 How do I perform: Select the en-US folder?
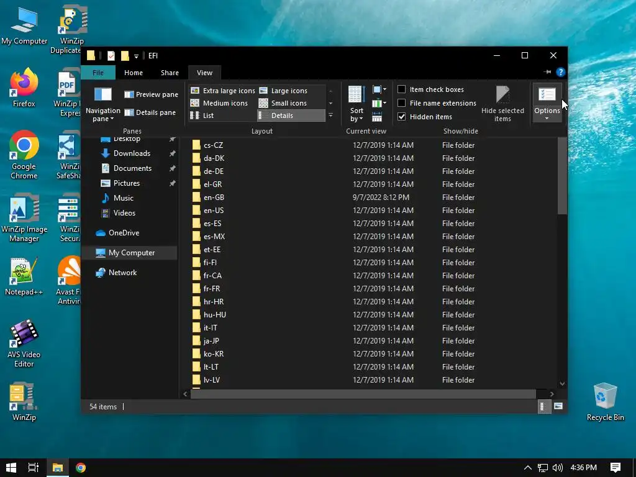pos(214,211)
